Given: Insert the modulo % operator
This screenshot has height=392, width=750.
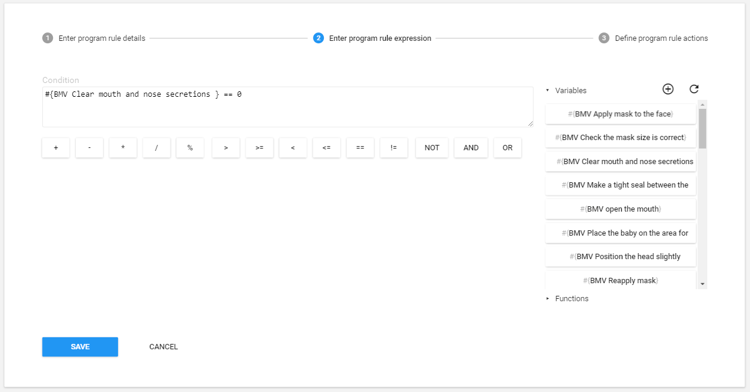Looking at the screenshot, I should tap(190, 148).
